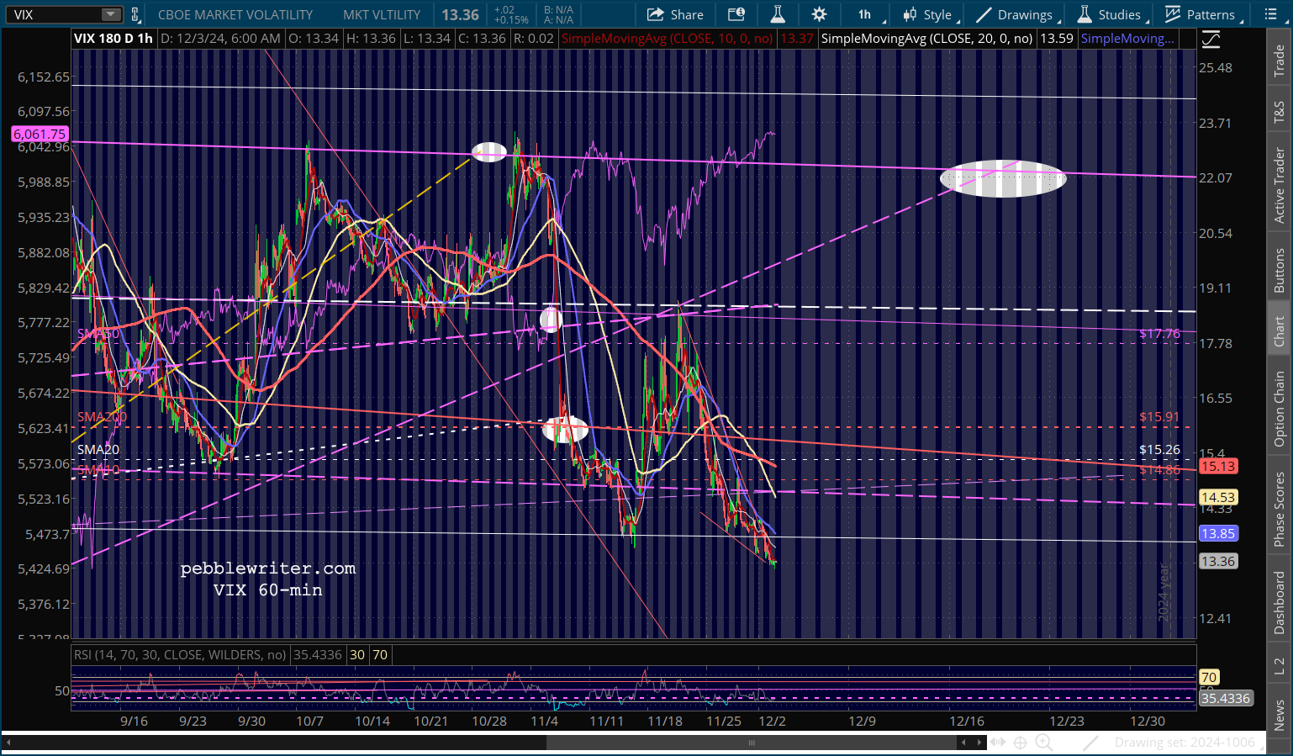The height and width of the screenshot is (756, 1293).
Task: Open the VIX symbol dropdown
Action: 111,14
